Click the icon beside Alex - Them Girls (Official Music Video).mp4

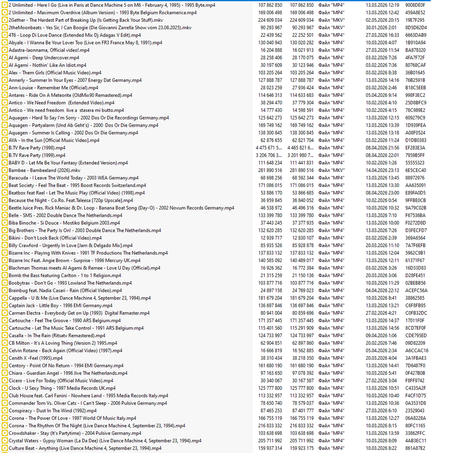(4, 73)
